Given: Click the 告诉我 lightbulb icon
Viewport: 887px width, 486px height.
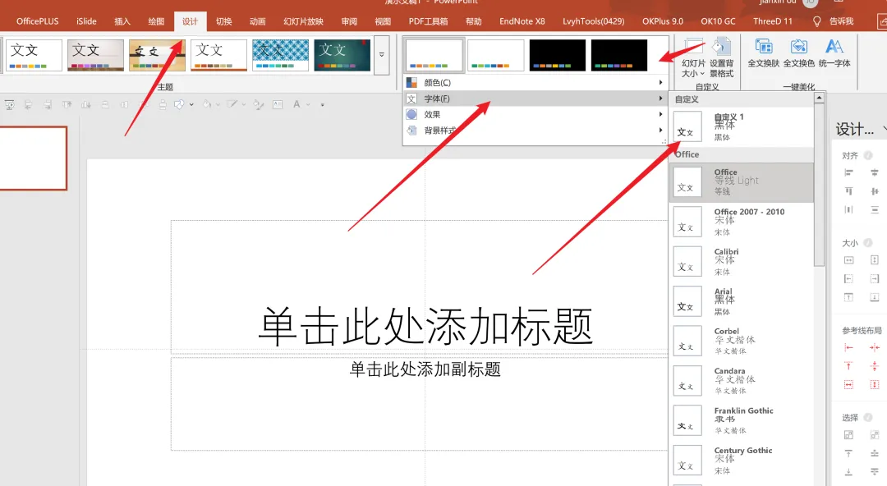Looking at the screenshot, I should (x=816, y=21).
